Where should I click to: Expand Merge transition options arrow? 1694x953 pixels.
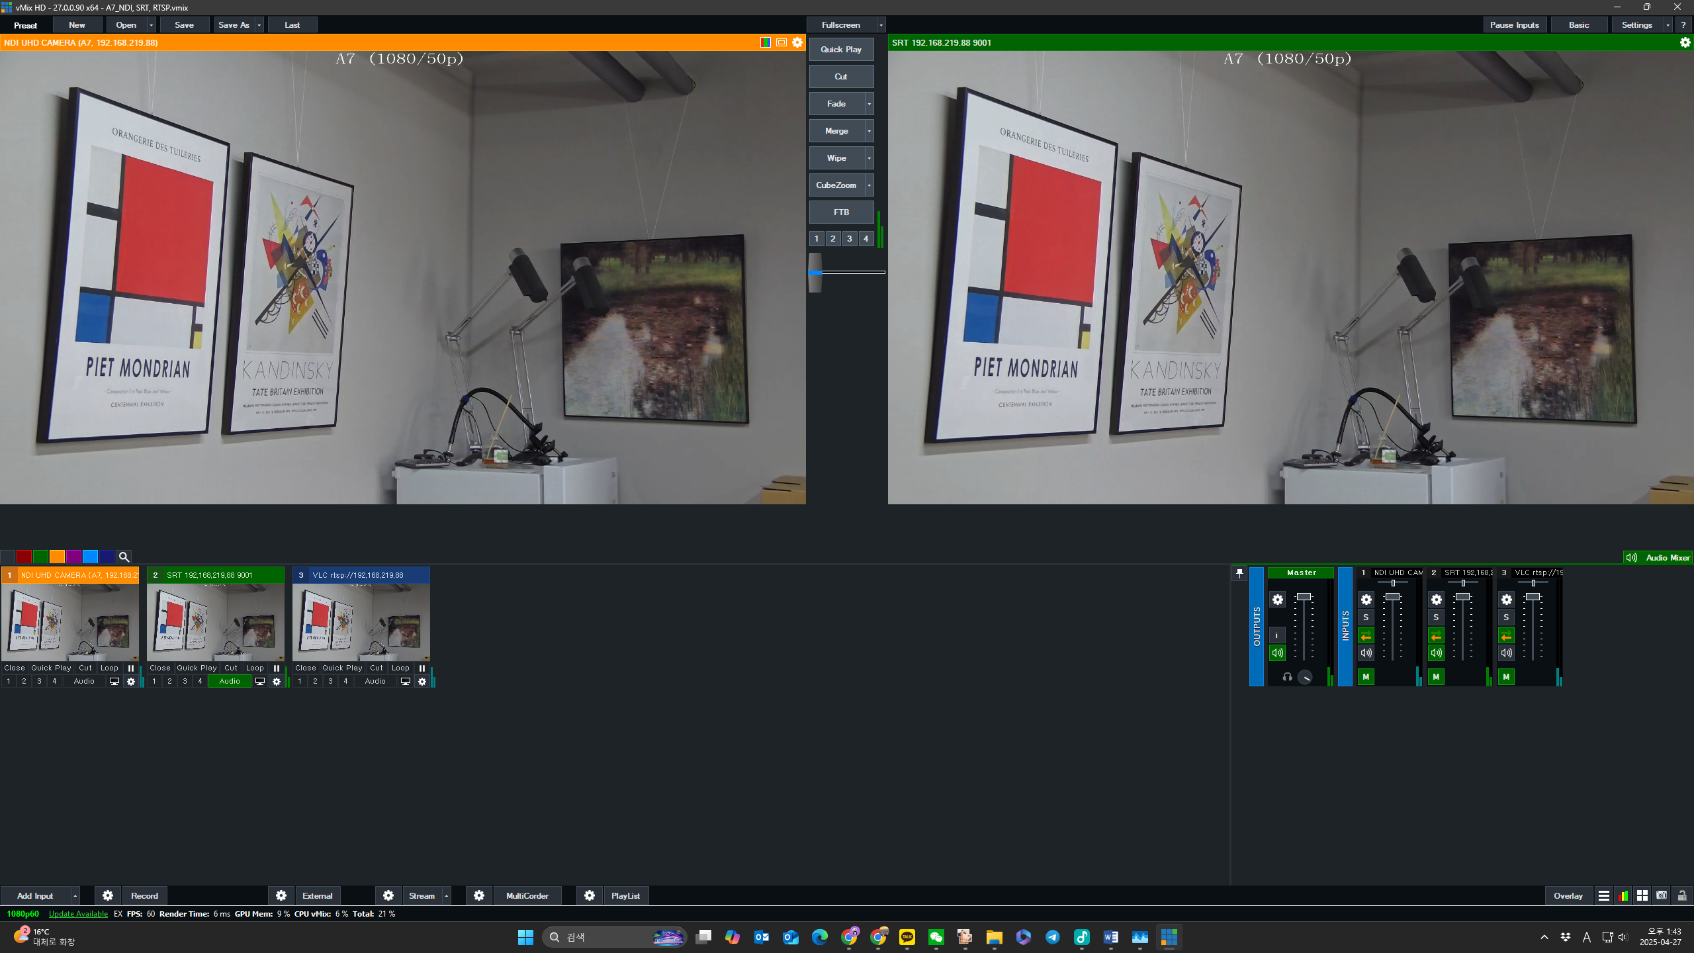(869, 131)
